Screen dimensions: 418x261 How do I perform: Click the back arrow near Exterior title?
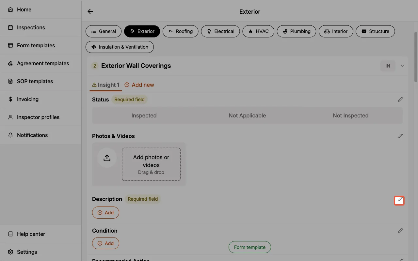pos(90,11)
